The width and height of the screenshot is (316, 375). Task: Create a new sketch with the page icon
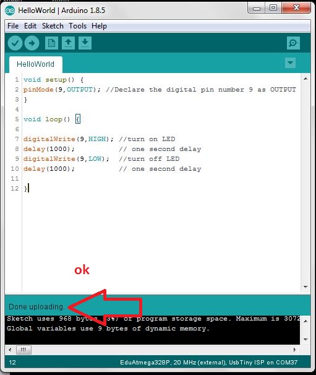pos(51,43)
